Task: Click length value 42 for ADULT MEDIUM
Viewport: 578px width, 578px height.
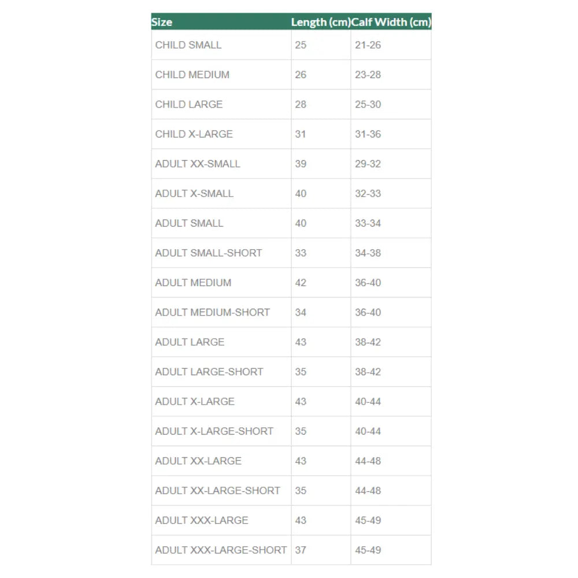Action: pyautogui.click(x=301, y=283)
